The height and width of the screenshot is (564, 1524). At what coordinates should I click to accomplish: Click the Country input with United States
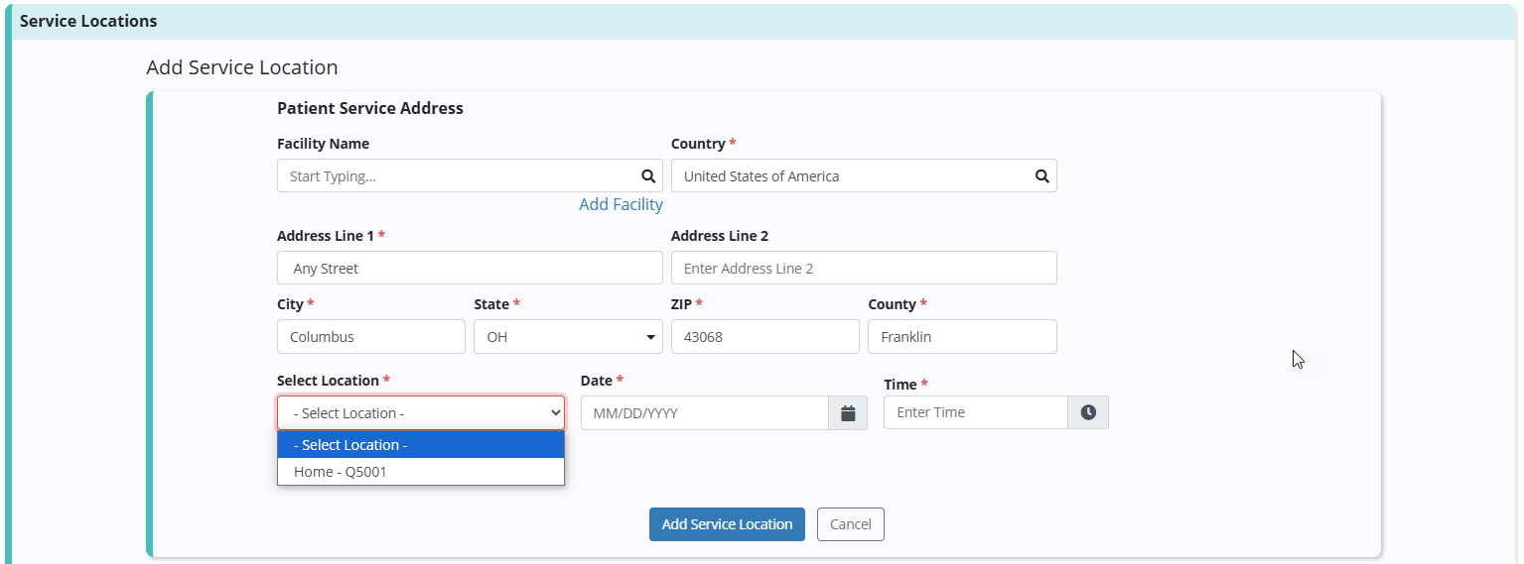click(849, 176)
